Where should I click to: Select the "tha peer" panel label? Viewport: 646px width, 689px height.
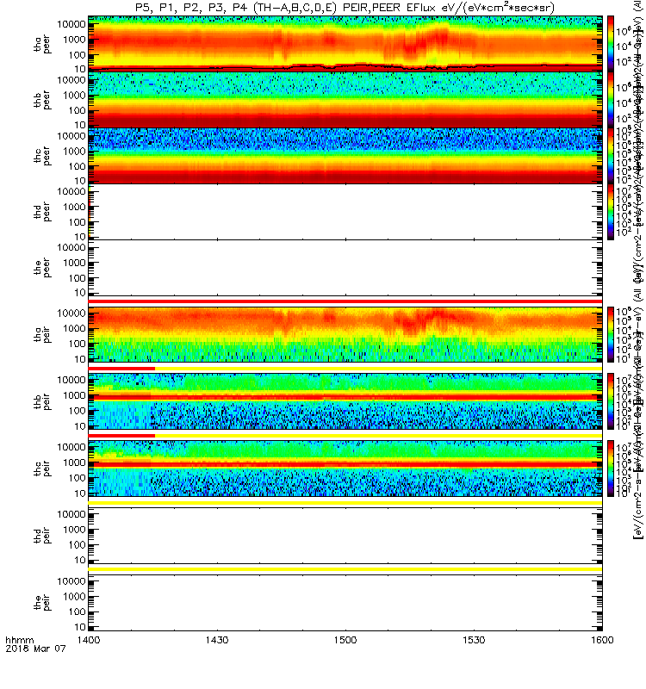click(x=42, y=45)
